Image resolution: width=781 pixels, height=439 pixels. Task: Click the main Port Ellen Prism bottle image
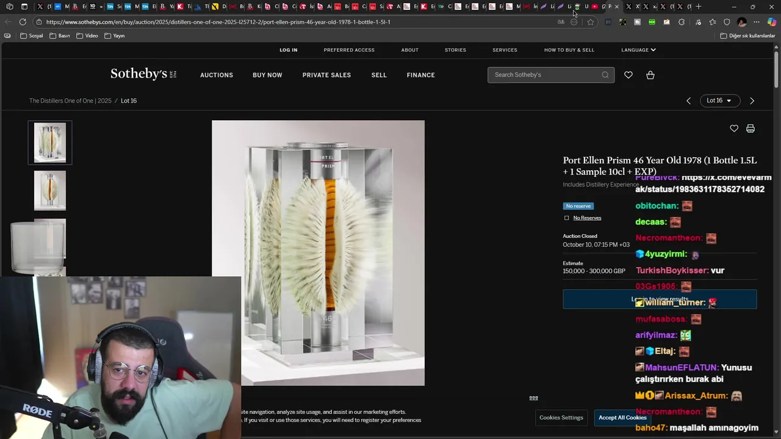[x=318, y=252]
